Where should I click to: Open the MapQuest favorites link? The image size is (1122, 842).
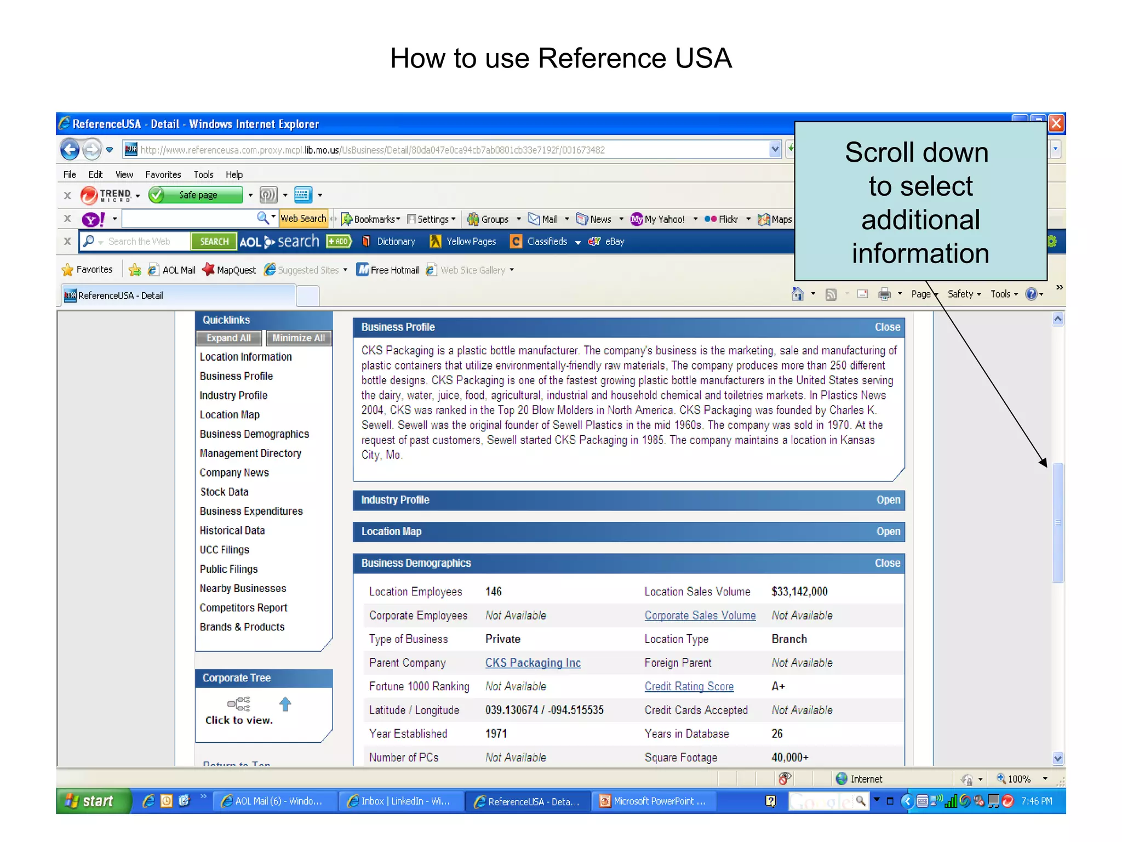pyautogui.click(x=229, y=270)
